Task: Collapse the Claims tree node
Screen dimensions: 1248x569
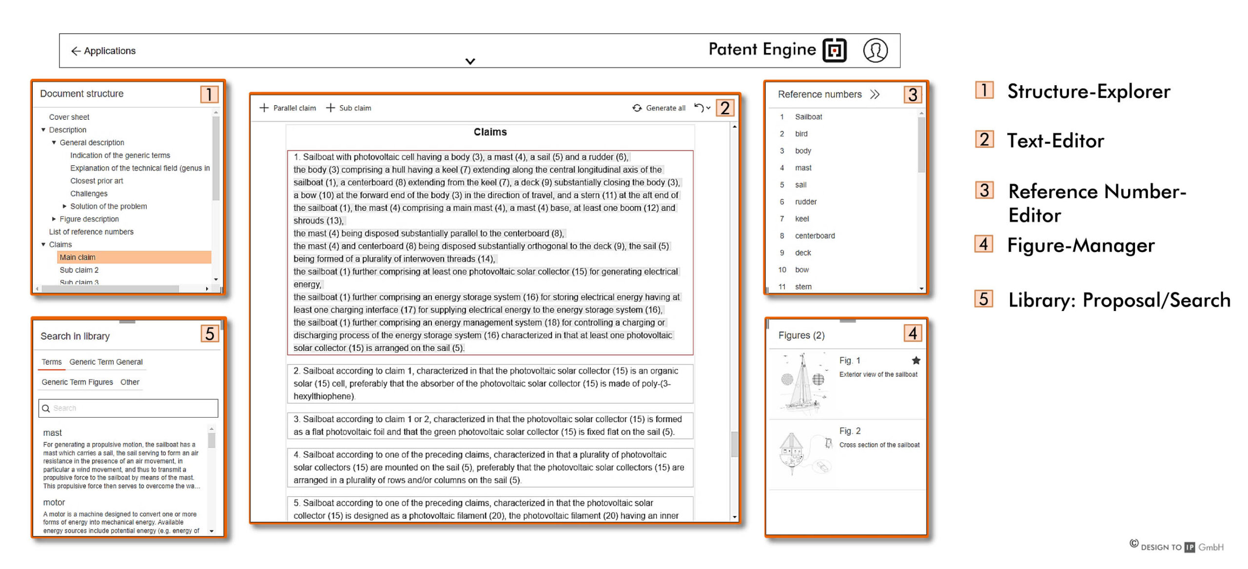Action: pos(43,244)
